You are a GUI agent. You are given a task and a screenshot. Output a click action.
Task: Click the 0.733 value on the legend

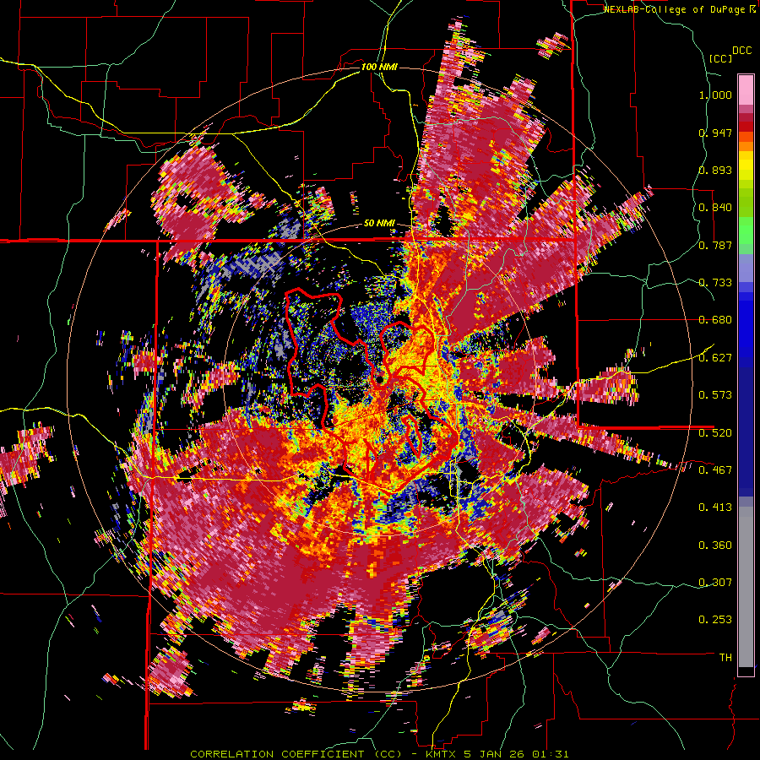coord(715,283)
